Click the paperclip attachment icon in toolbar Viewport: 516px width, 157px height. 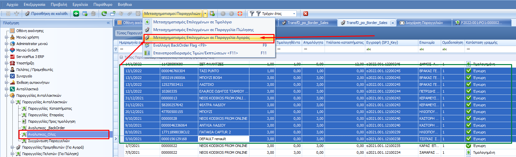point(130,14)
